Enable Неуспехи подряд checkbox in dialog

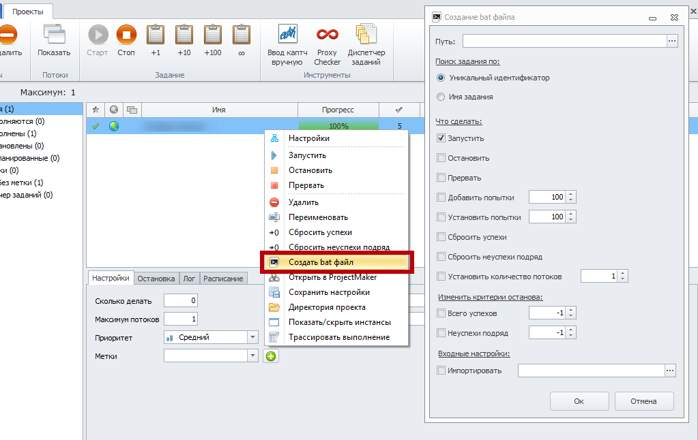(441, 333)
